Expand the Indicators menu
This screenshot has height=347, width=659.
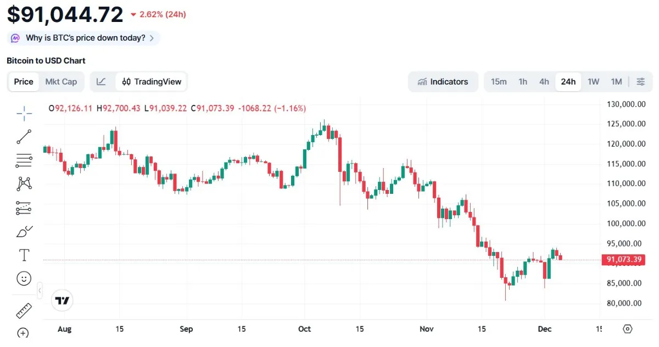(x=443, y=82)
